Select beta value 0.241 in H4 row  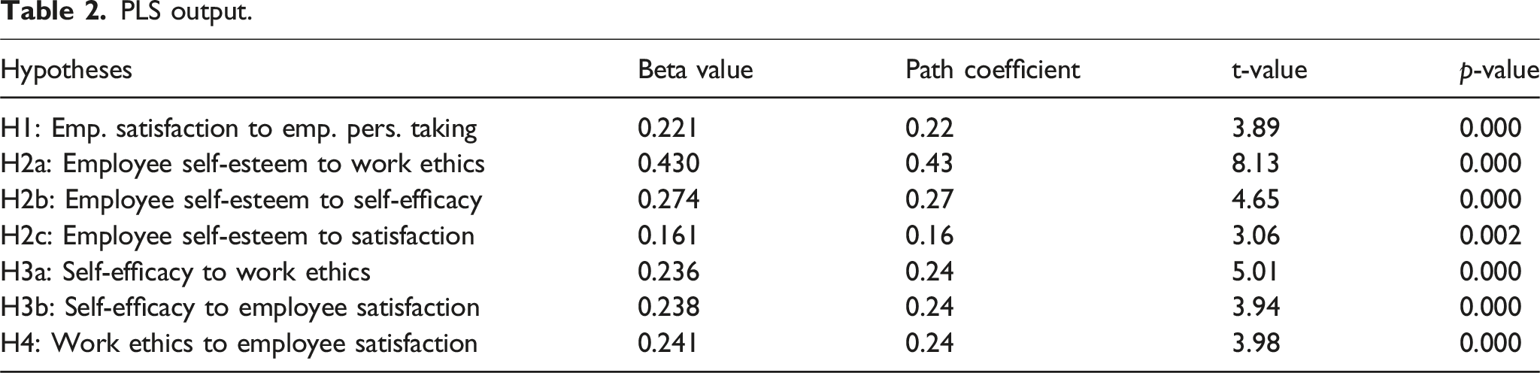click(668, 344)
